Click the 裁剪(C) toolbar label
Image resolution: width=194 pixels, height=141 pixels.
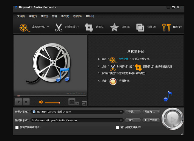coord(100,27)
